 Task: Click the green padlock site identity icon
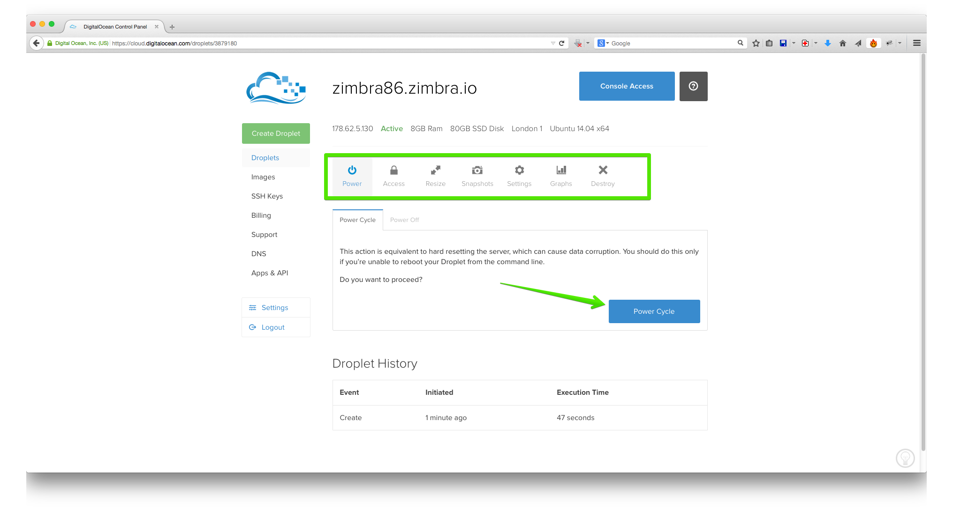[x=50, y=43]
